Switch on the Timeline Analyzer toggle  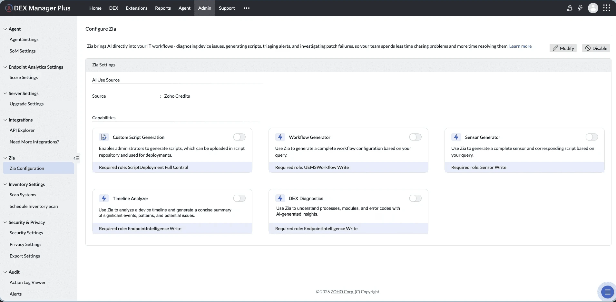pos(240,198)
